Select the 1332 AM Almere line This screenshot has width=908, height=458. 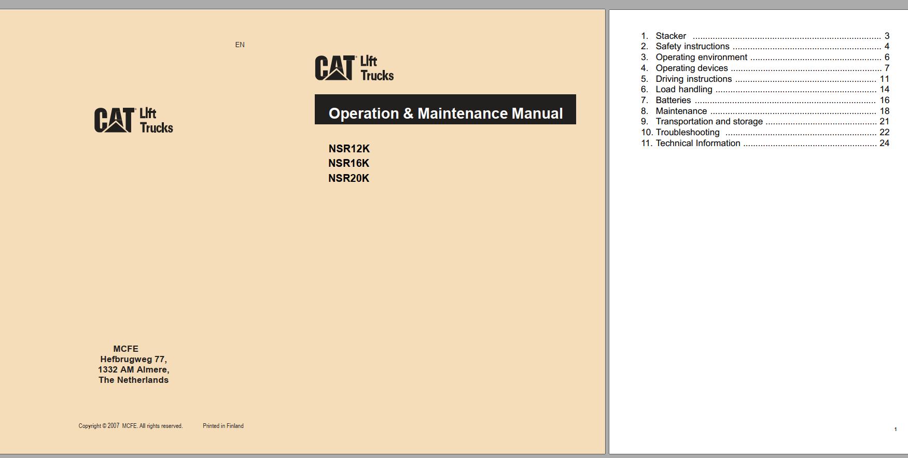point(134,369)
